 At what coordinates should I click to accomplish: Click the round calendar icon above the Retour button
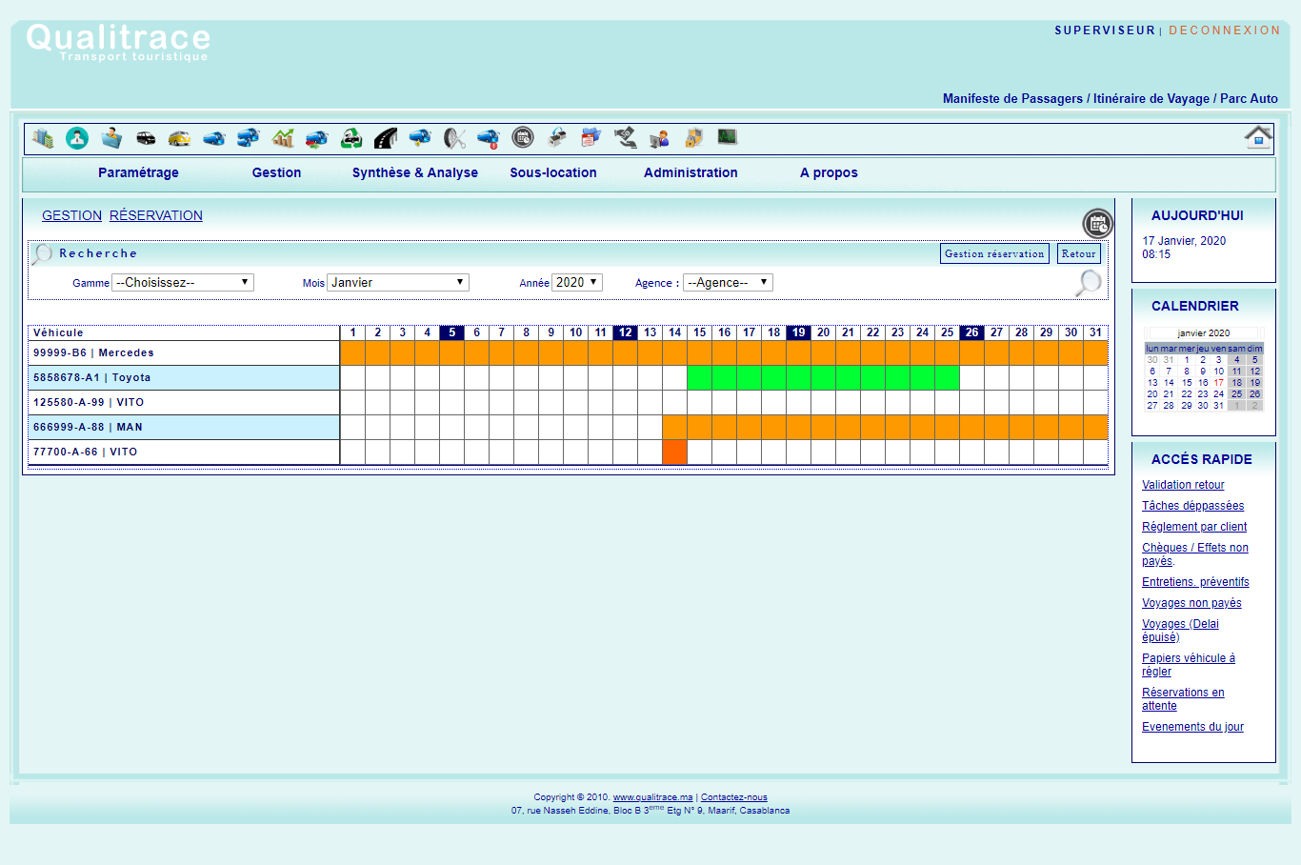point(1097,224)
